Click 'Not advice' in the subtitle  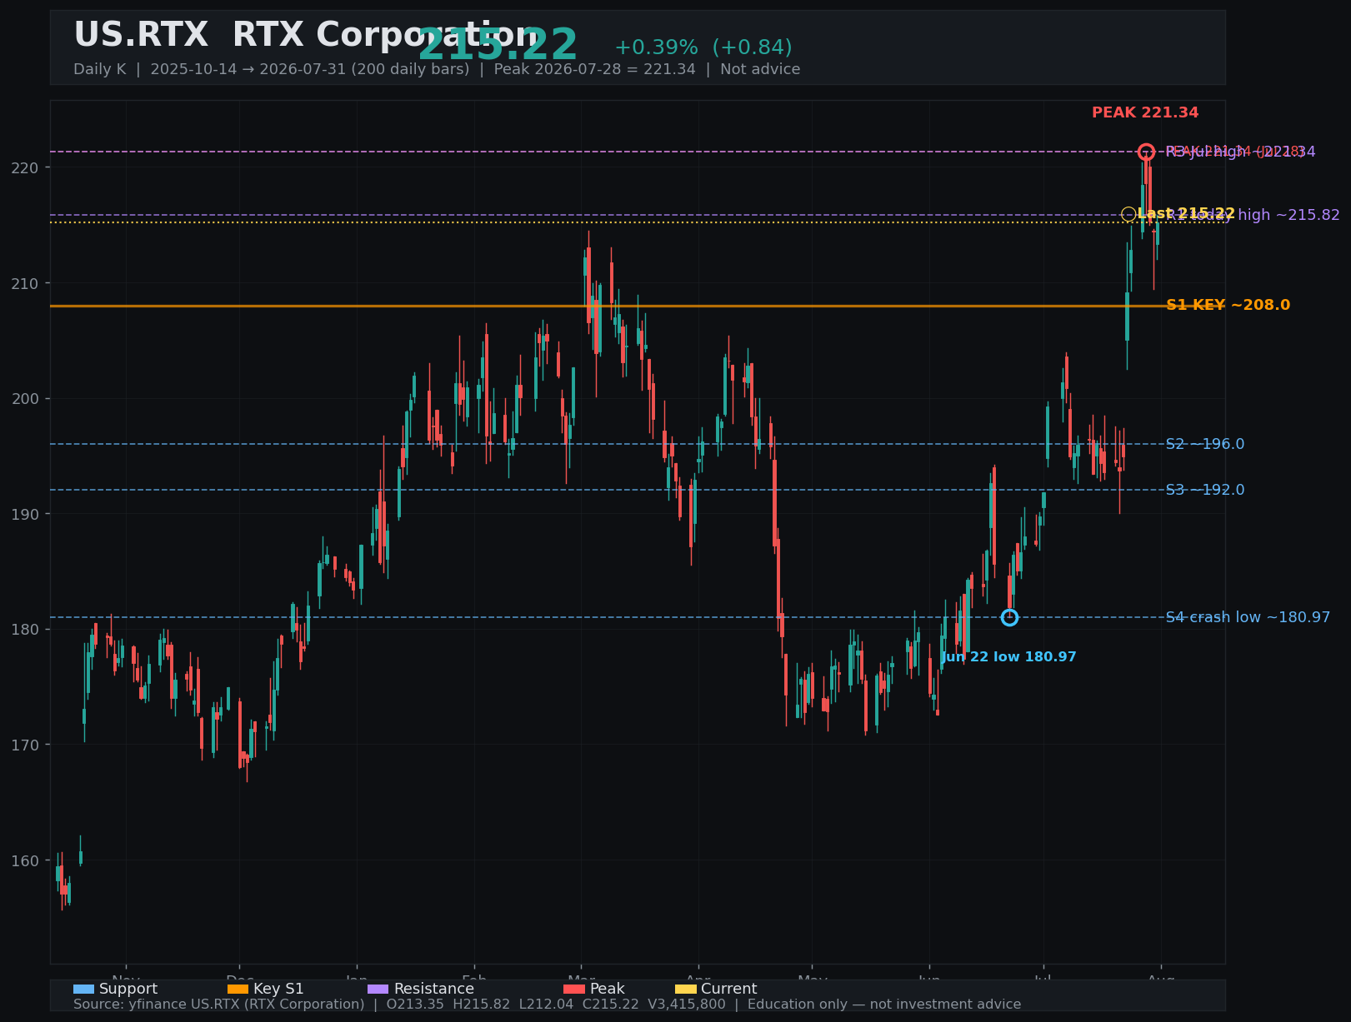(x=760, y=69)
